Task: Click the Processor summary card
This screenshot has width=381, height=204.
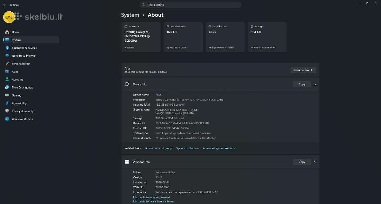Action: tap(141, 37)
